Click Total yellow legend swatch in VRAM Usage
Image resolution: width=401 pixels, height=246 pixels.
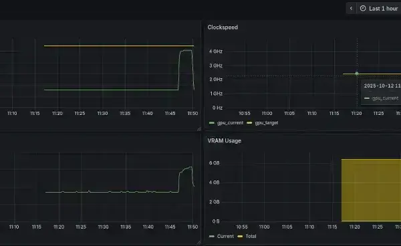(240, 236)
